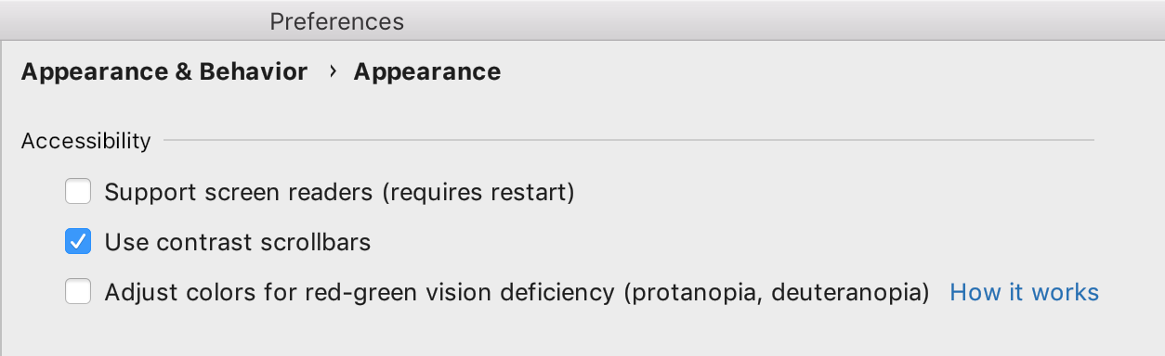Click the 'Behavior' word in breadcrumb
This screenshot has width=1165, height=356.
(x=254, y=72)
